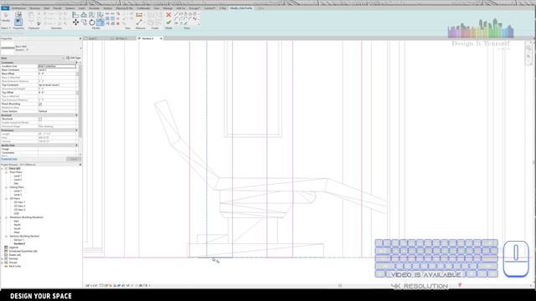Open the Massing & Site ribbon tab
Image resolution: width=536 pixels, height=301 pixels.
[x=124, y=8]
